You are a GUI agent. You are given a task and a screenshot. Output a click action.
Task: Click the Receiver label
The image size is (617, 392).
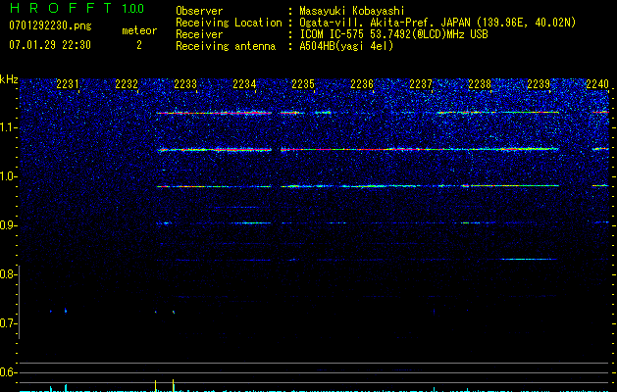[x=199, y=34]
